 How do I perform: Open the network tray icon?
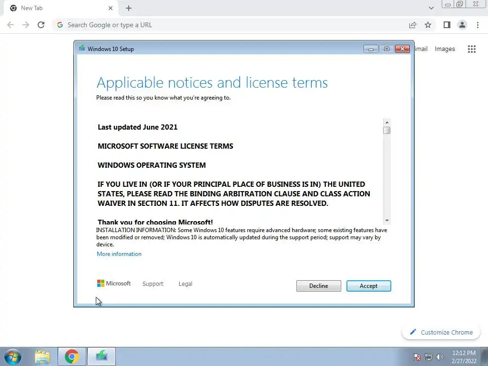pyautogui.click(x=428, y=357)
